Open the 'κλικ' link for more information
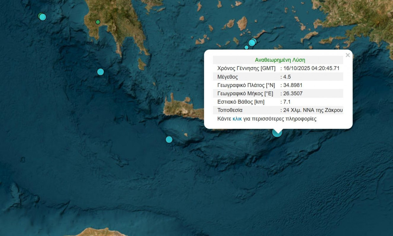The width and height of the screenshot is (393, 236). 237,119
